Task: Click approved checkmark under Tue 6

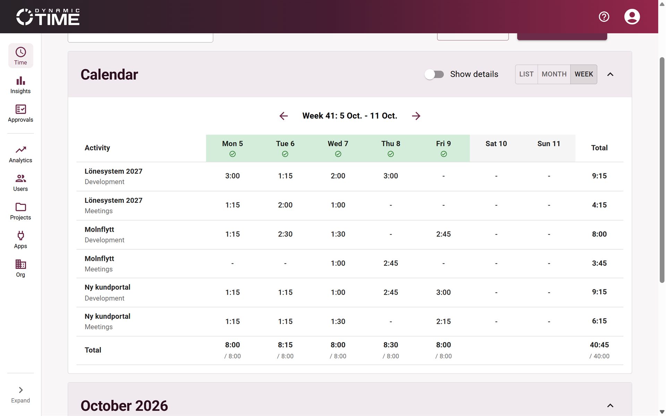Action: tap(285, 154)
